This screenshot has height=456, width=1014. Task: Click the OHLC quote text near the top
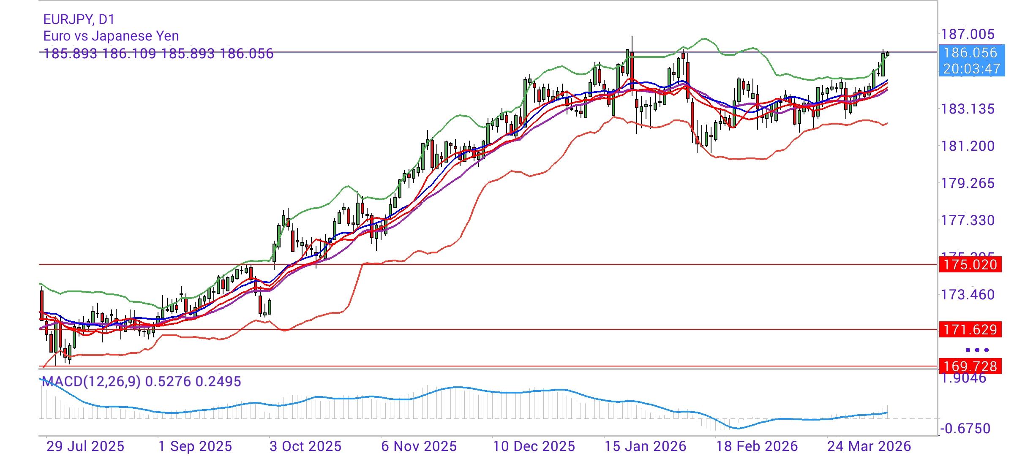pyautogui.click(x=156, y=54)
